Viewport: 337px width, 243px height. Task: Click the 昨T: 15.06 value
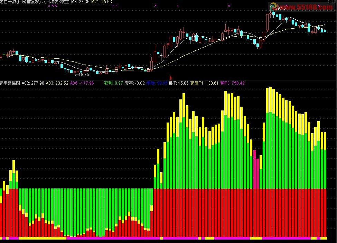(179, 83)
